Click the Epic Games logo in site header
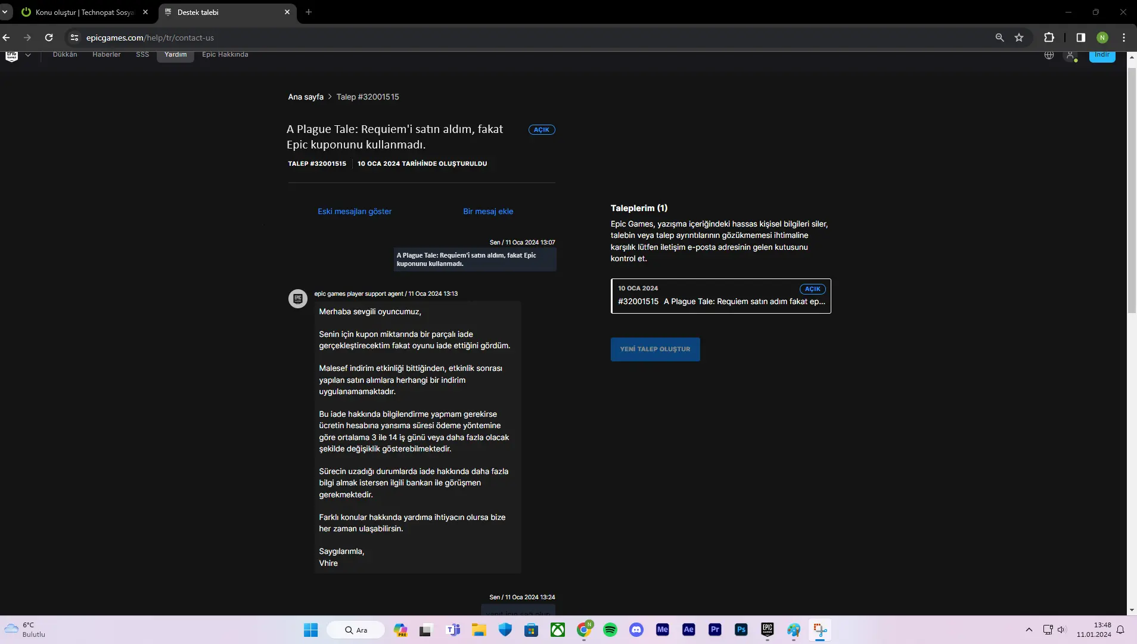This screenshot has height=644, width=1137. (11, 55)
